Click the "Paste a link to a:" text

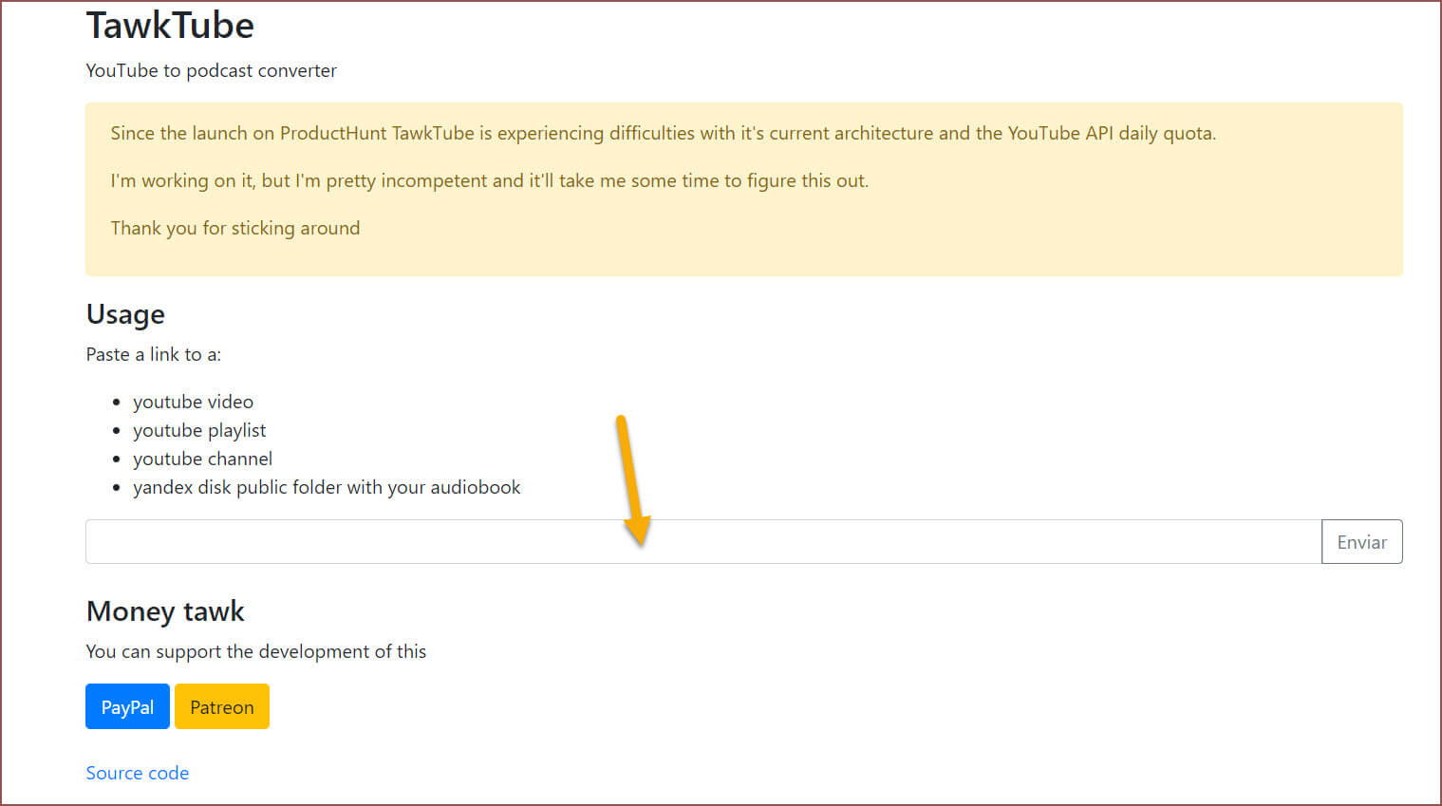click(x=153, y=354)
